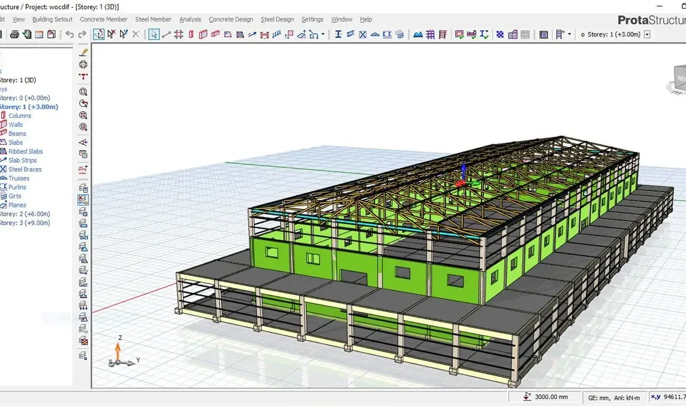Click the Undo arrow icon
Screen dimensions: 686x406
click(x=70, y=34)
